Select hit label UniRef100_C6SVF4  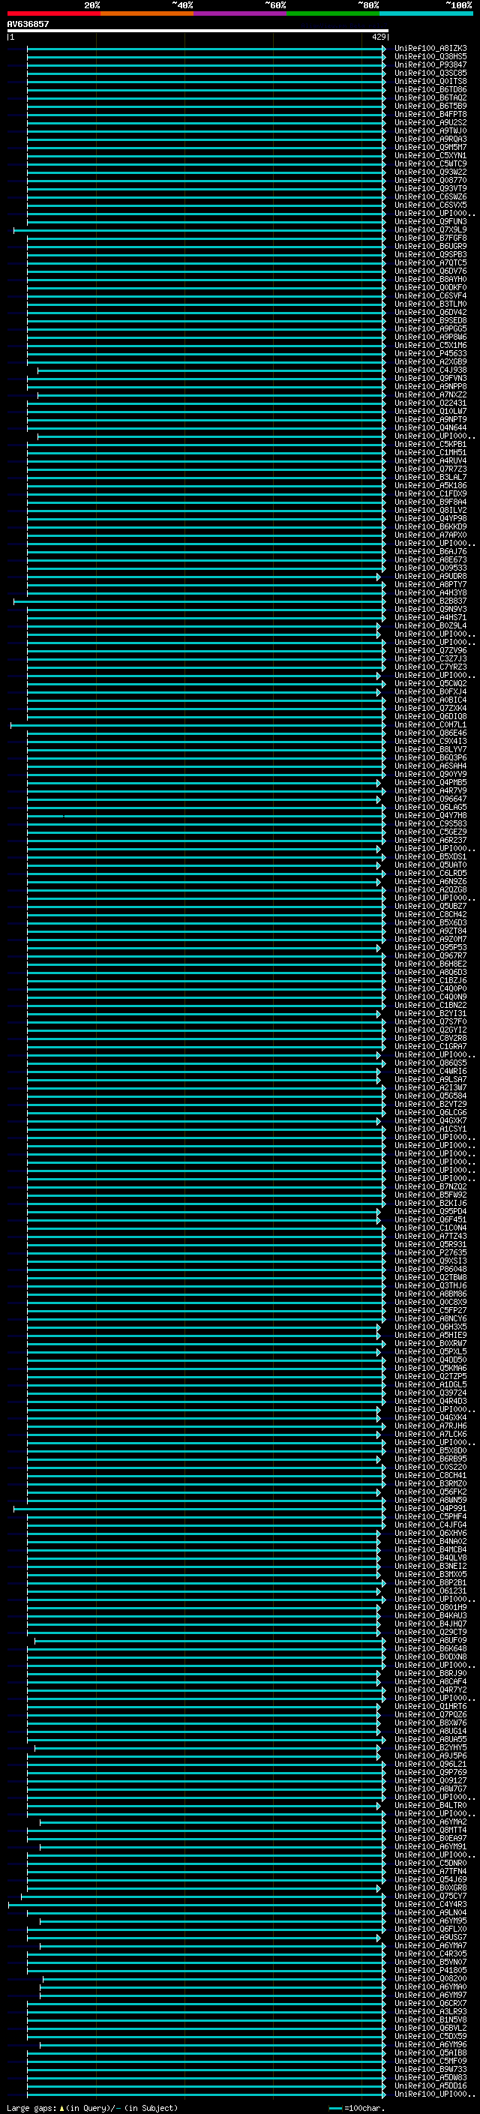click(430, 296)
